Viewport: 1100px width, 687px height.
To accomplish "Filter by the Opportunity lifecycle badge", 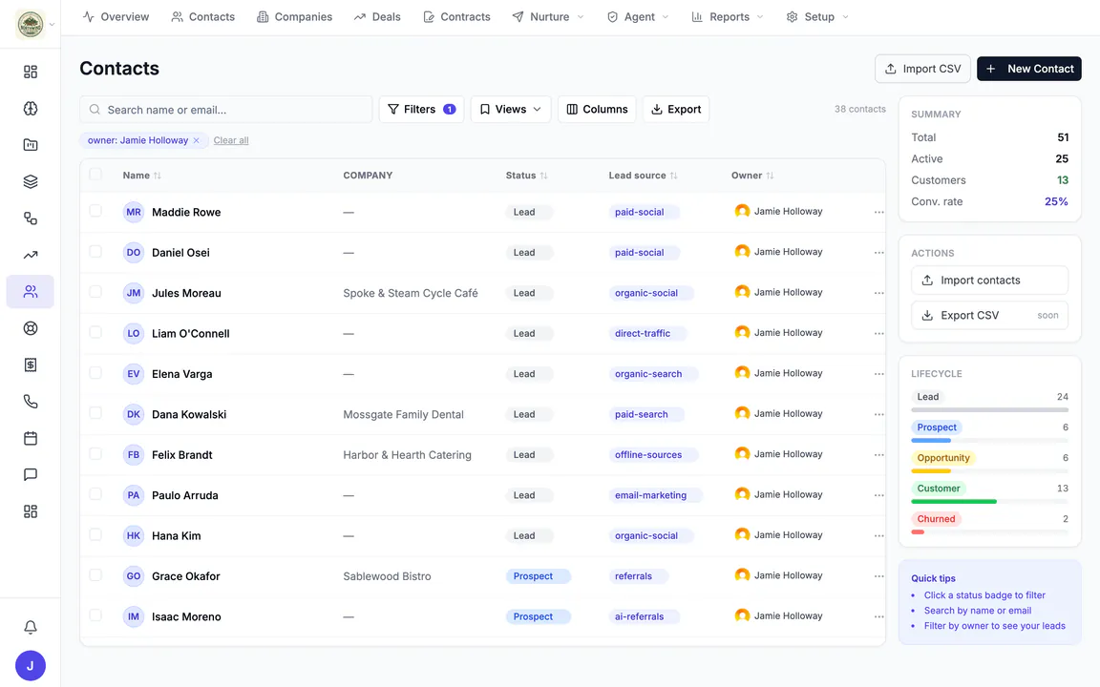I will [942, 458].
